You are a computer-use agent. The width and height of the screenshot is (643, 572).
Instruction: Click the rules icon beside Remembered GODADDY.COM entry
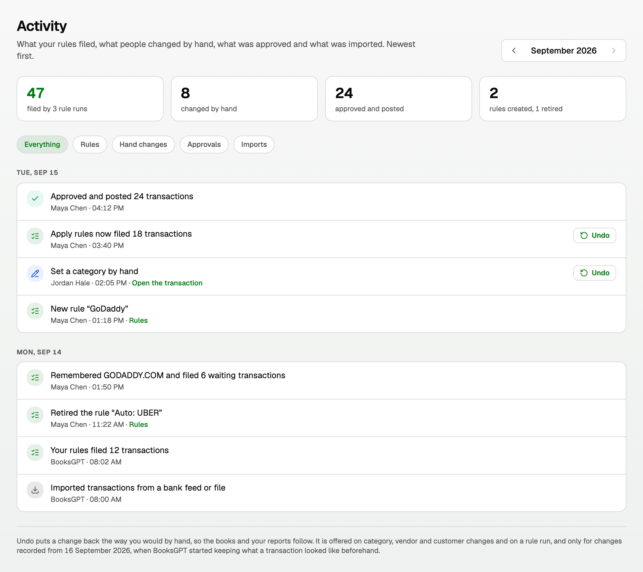click(35, 378)
